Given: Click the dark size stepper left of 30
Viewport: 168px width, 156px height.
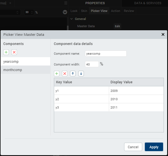Looking at the screenshot, I should point(17,12).
